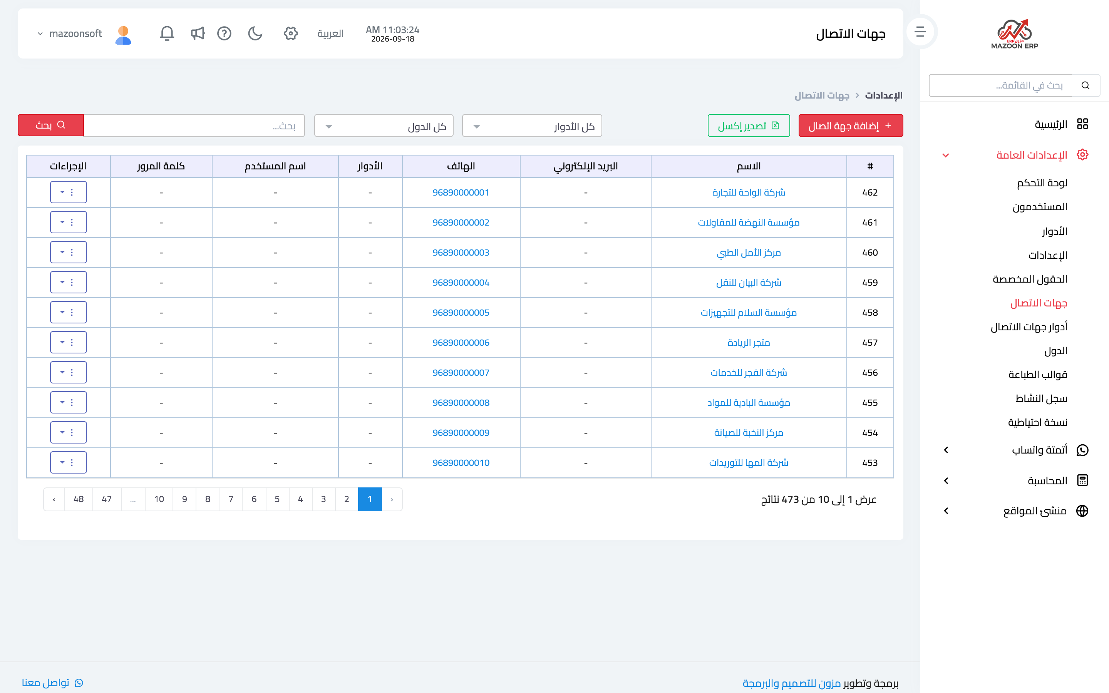Image resolution: width=1109 pixels, height=693 pixels.
Task: Open the help question mark icon
Action: click(x=224, y=33)
